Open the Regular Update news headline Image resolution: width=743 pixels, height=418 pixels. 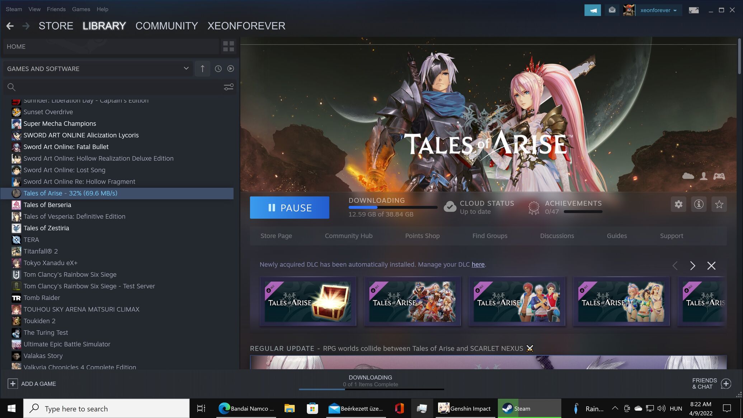click(x=392, y=348)
